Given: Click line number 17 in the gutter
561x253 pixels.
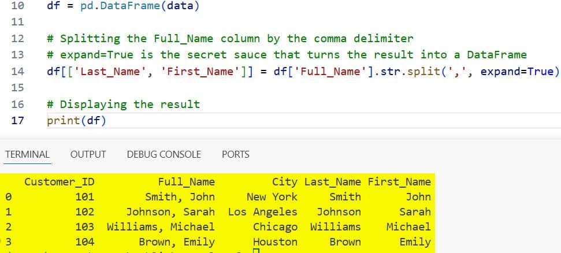Looking at the screenshot, I should (17, 121).
